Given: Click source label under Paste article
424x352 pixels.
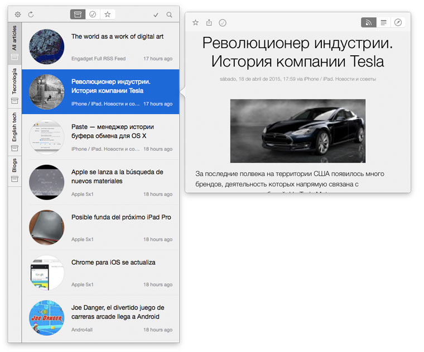Looking at the screenshot, I should click(x=105, y=149).
